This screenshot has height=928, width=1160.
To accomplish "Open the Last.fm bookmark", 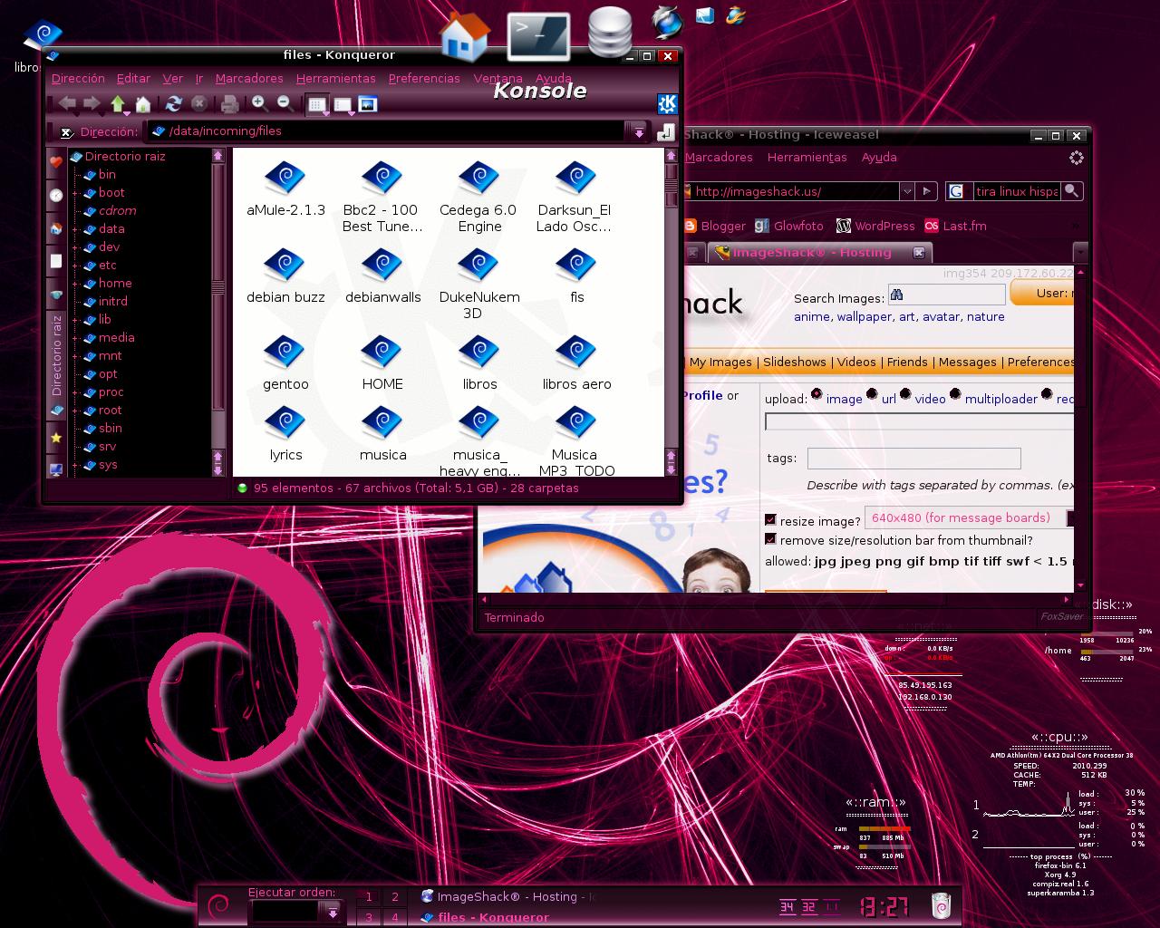I will click(x=955, y=226).
